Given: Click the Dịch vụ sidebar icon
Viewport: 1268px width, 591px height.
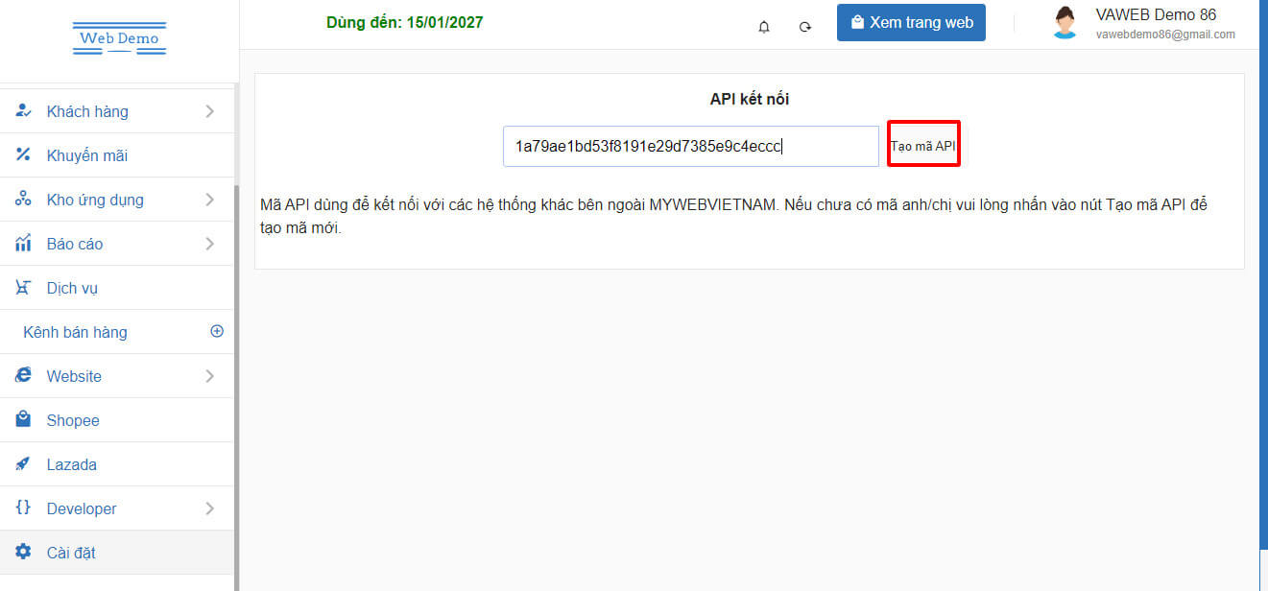Looking at the screenshot, I should (x=24, y=288).
